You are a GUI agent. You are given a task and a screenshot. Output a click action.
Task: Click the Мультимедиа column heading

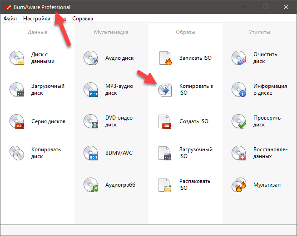111,32
